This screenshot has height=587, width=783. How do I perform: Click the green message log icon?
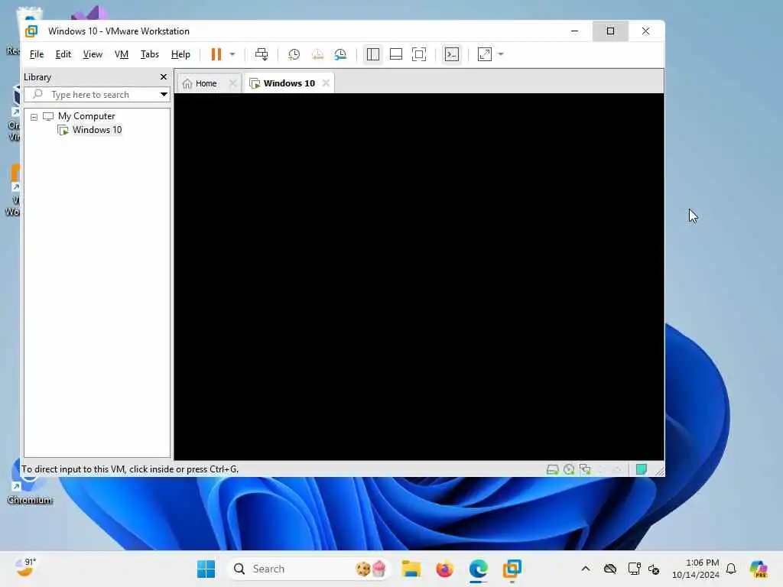(x=642, y=469)
